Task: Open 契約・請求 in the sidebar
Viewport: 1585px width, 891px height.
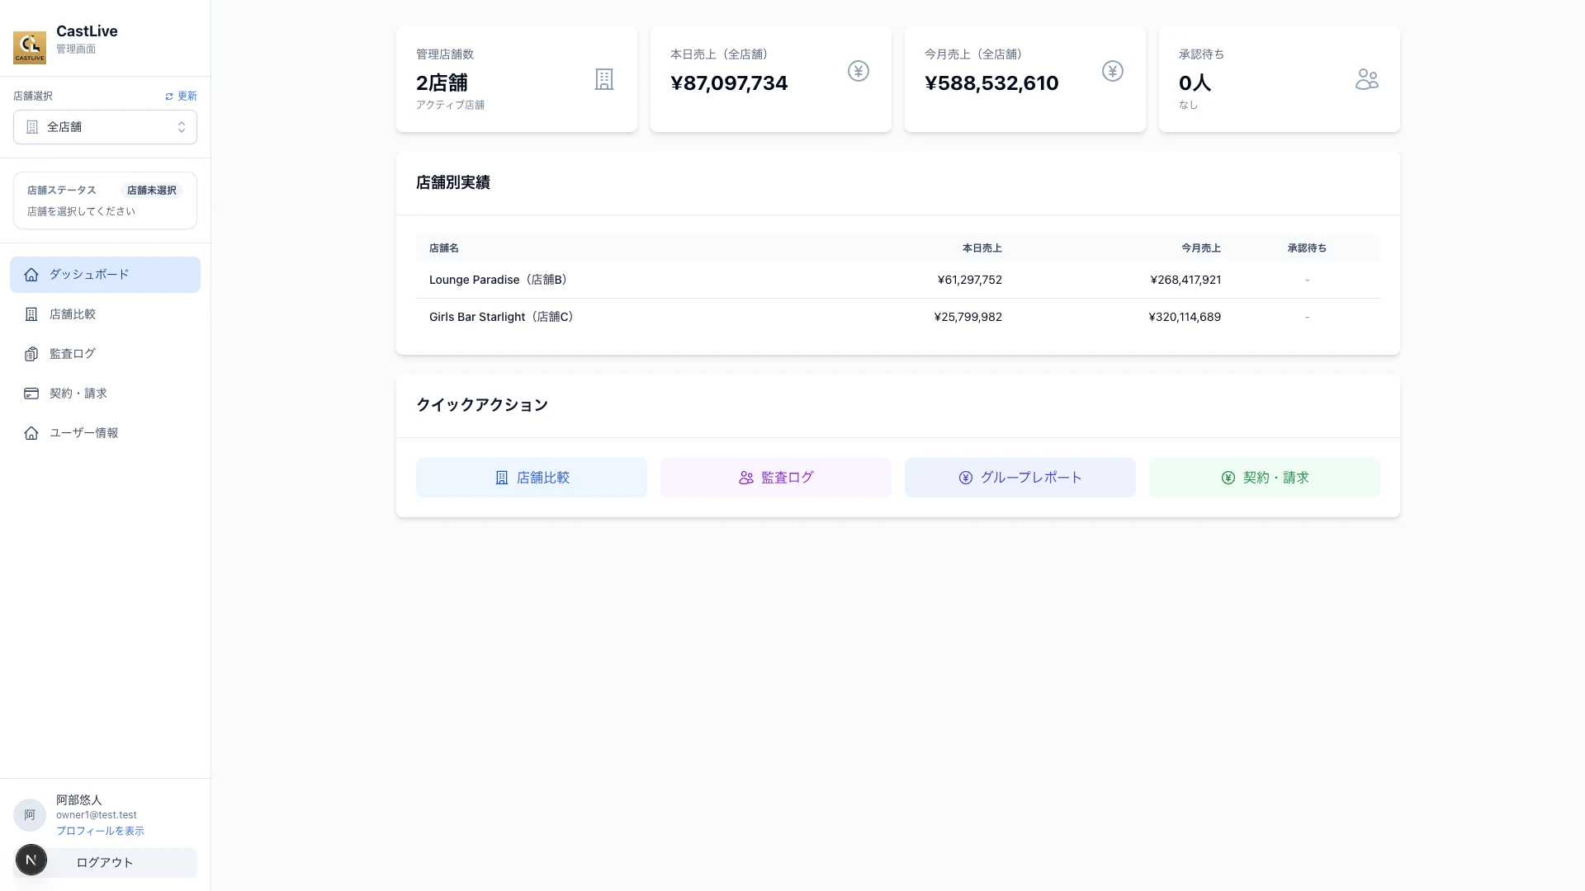Action: 105,394
